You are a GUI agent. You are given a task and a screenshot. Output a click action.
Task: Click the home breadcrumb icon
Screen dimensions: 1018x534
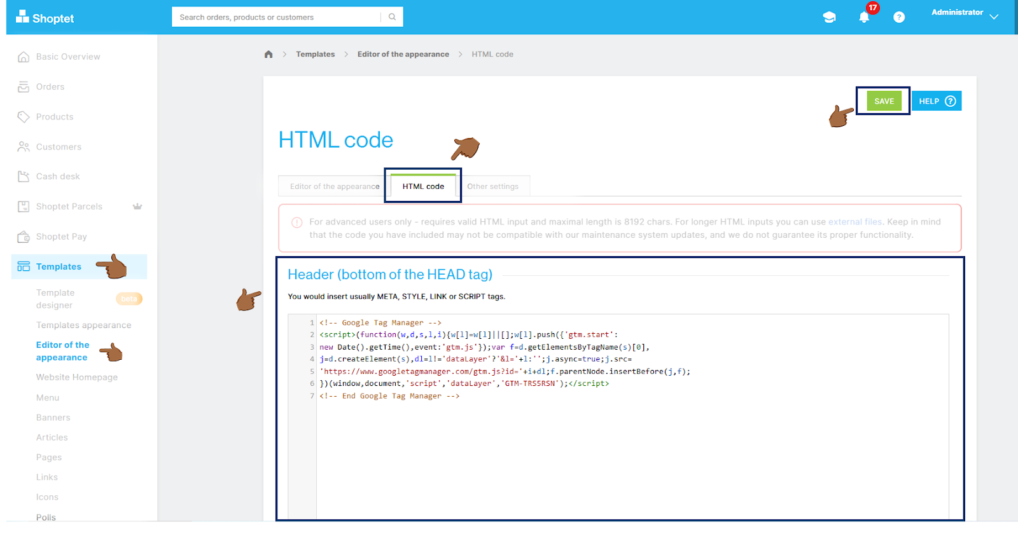268,54
